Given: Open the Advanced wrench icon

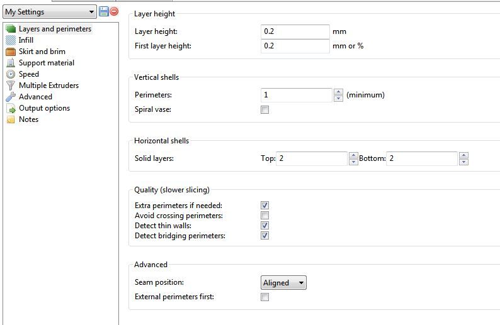Looking at the screenshot, I should (x=11, y=97).
